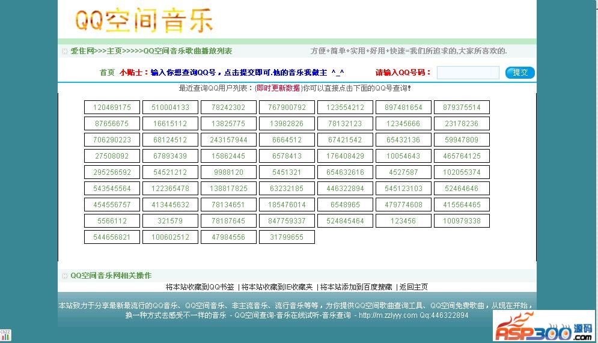598x343 pixels.
Task: Pick QQ number 465764125
Action: pyautogui.click(x=462, y=156)
